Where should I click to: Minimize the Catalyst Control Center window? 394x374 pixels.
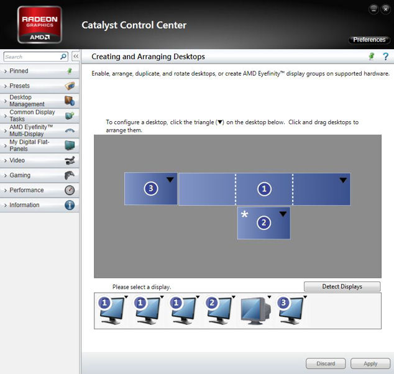coord(373,9)
